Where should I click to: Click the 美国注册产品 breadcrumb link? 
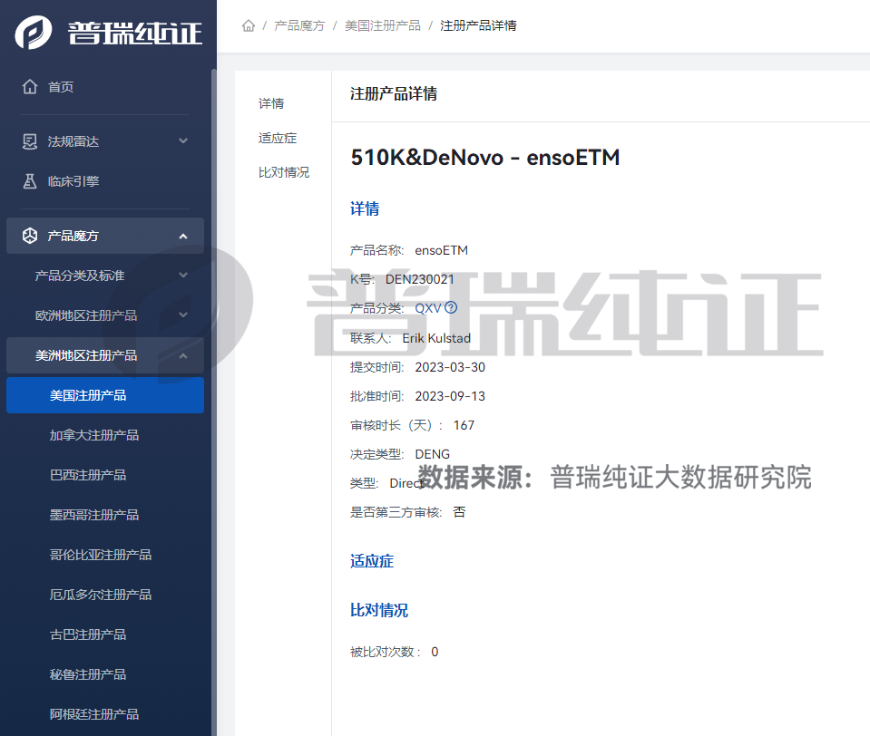(x=383, y=25)
